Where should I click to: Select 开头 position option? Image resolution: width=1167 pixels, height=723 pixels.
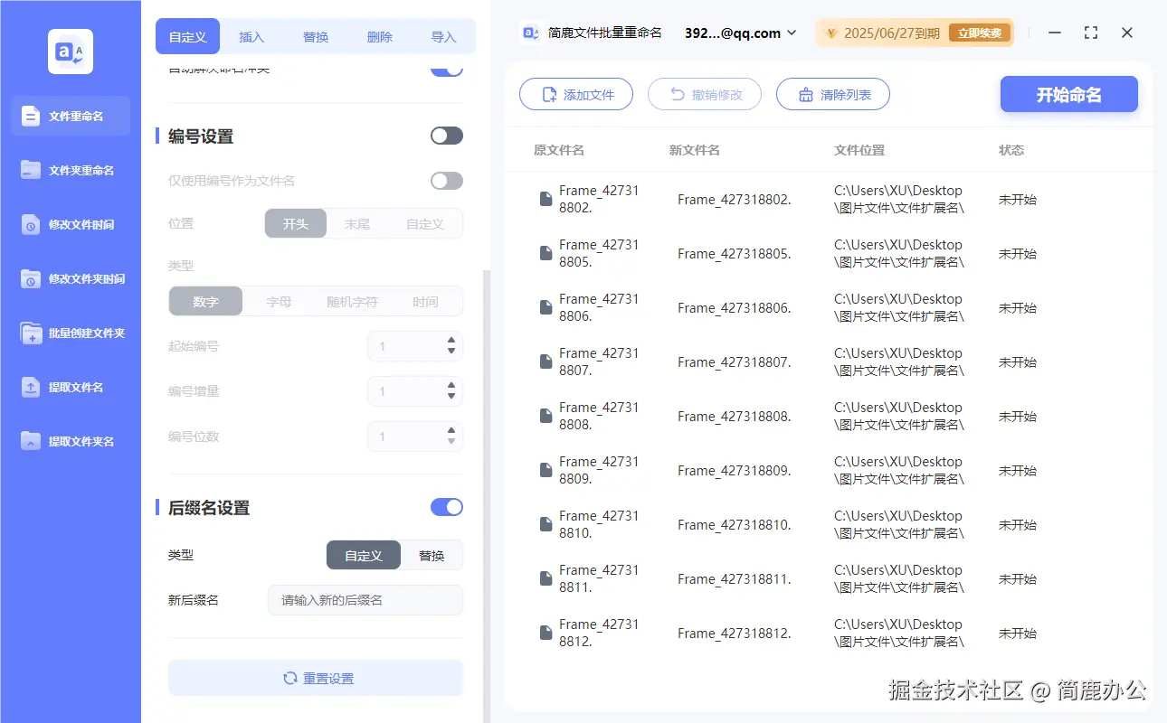point(296,224)
